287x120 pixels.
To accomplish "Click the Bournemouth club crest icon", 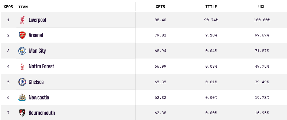I will tap(22, 113).
